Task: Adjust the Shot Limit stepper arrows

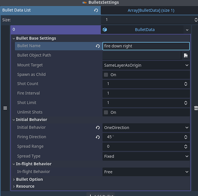Action: tap(185, 103)
